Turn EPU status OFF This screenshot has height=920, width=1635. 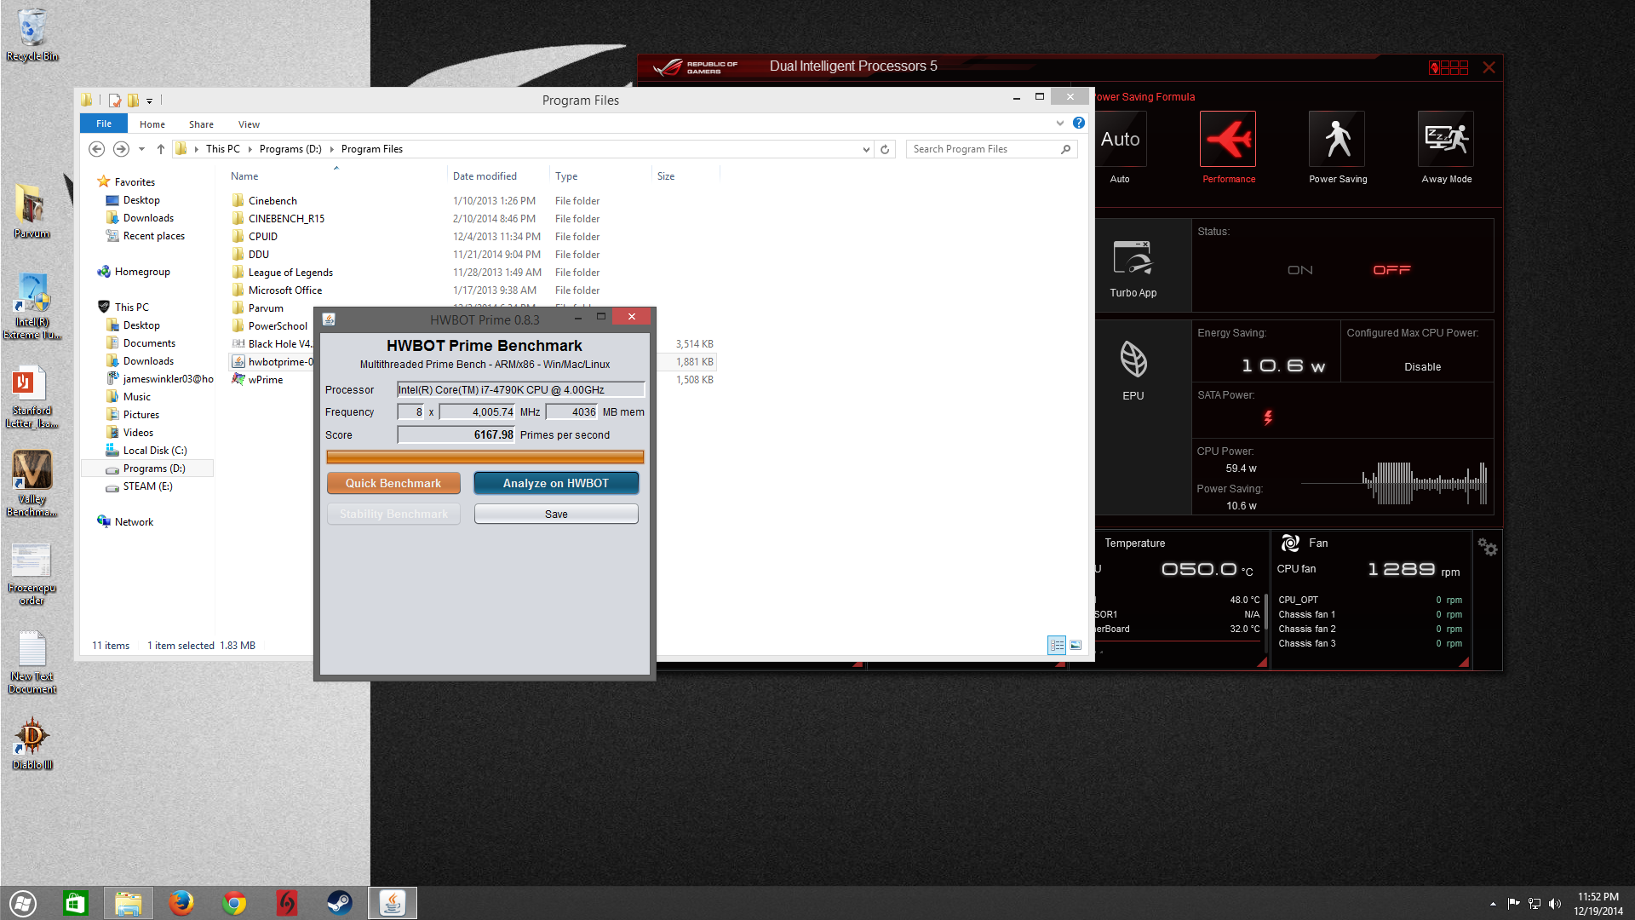pyautogui.click(x=1391, y=270)
